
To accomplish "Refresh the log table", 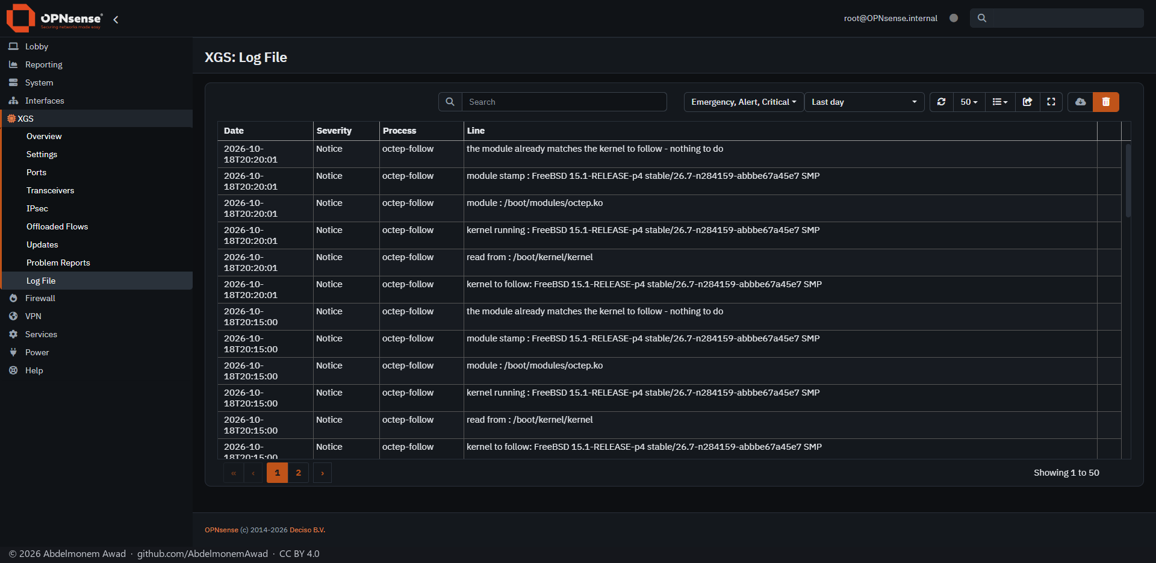I will tap(941, 102).
